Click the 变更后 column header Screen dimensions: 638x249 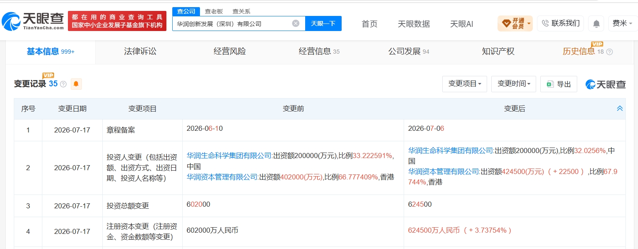[x=514, y=109]
